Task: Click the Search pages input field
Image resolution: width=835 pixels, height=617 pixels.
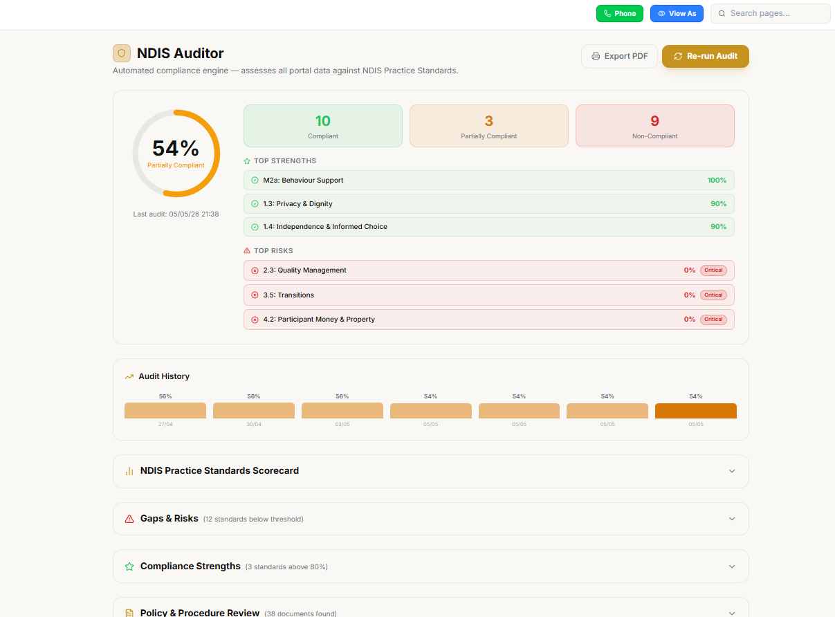Action: tap(771, 13)
